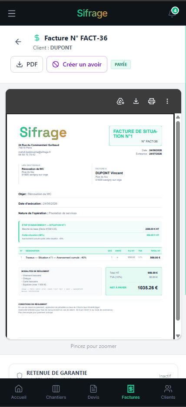Viewport: 186px width, 407px height.
Task: Click the Marché de base 2390.00 € HT line
Action: (90, 229)
